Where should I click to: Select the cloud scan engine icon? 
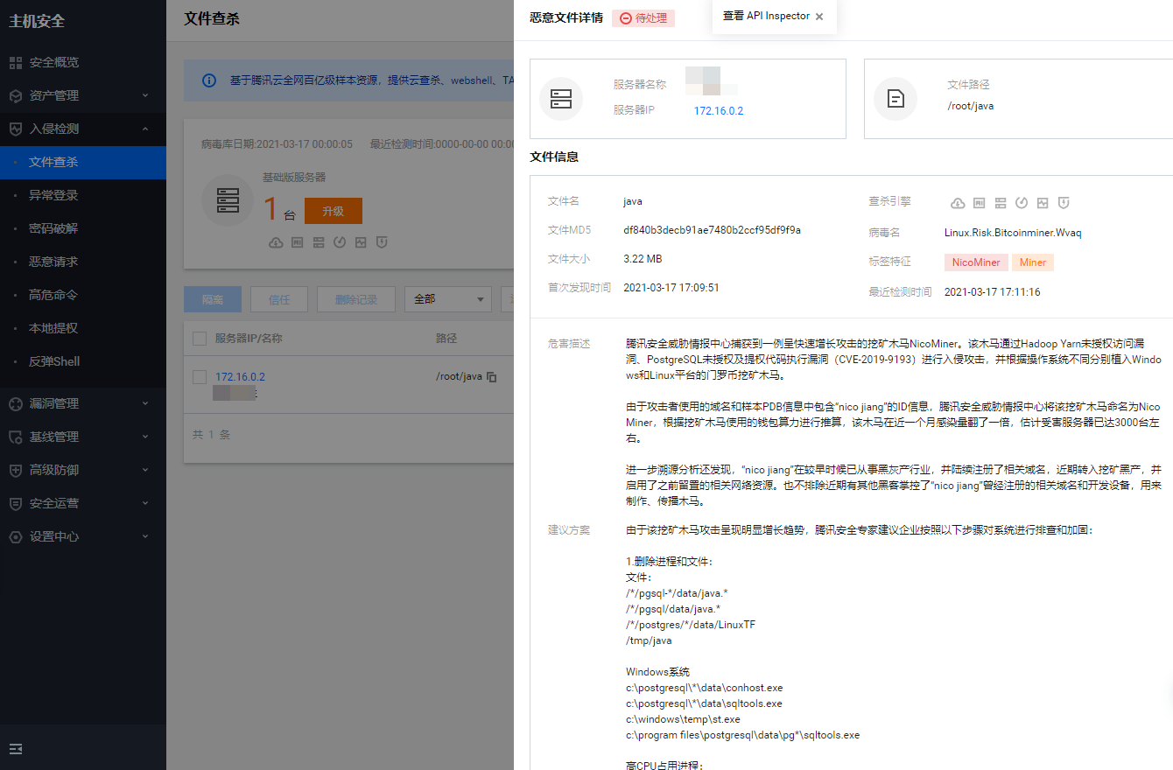tap(958, 202)
